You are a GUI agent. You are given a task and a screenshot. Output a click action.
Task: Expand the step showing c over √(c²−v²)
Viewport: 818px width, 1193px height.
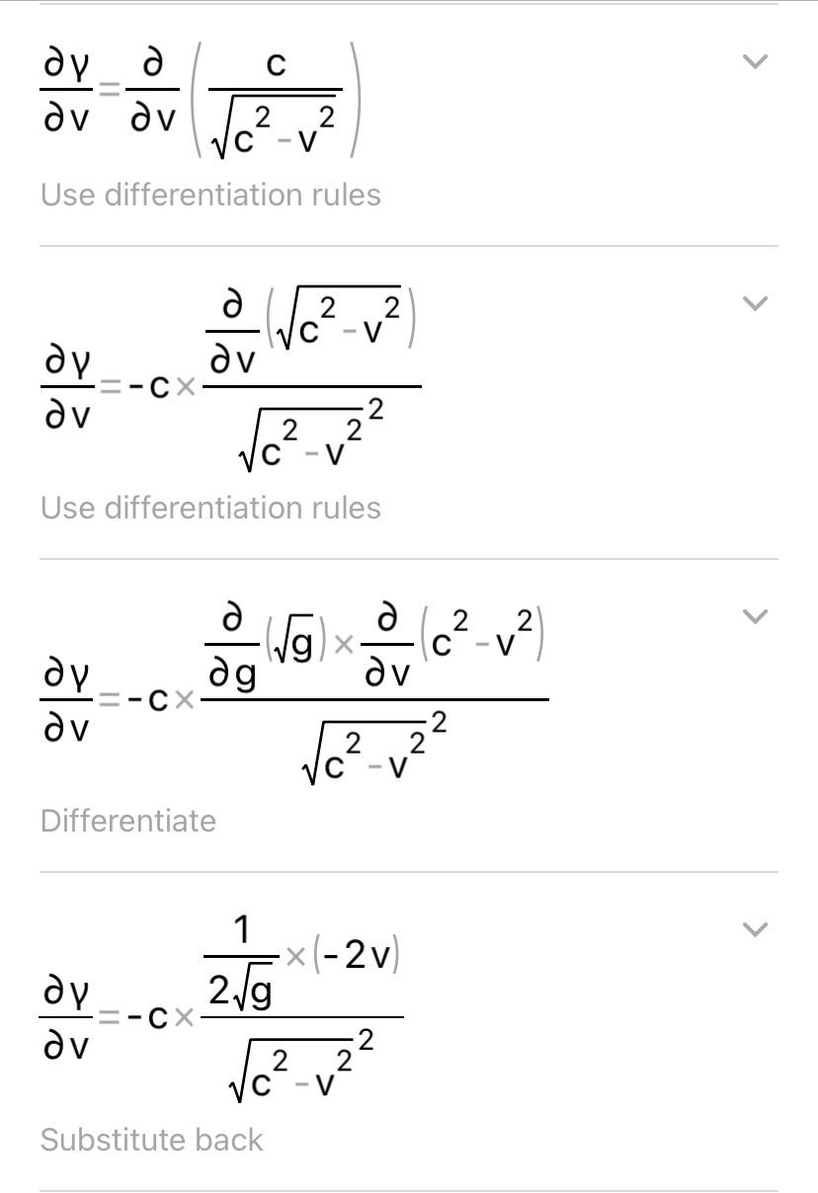point(754,62)
